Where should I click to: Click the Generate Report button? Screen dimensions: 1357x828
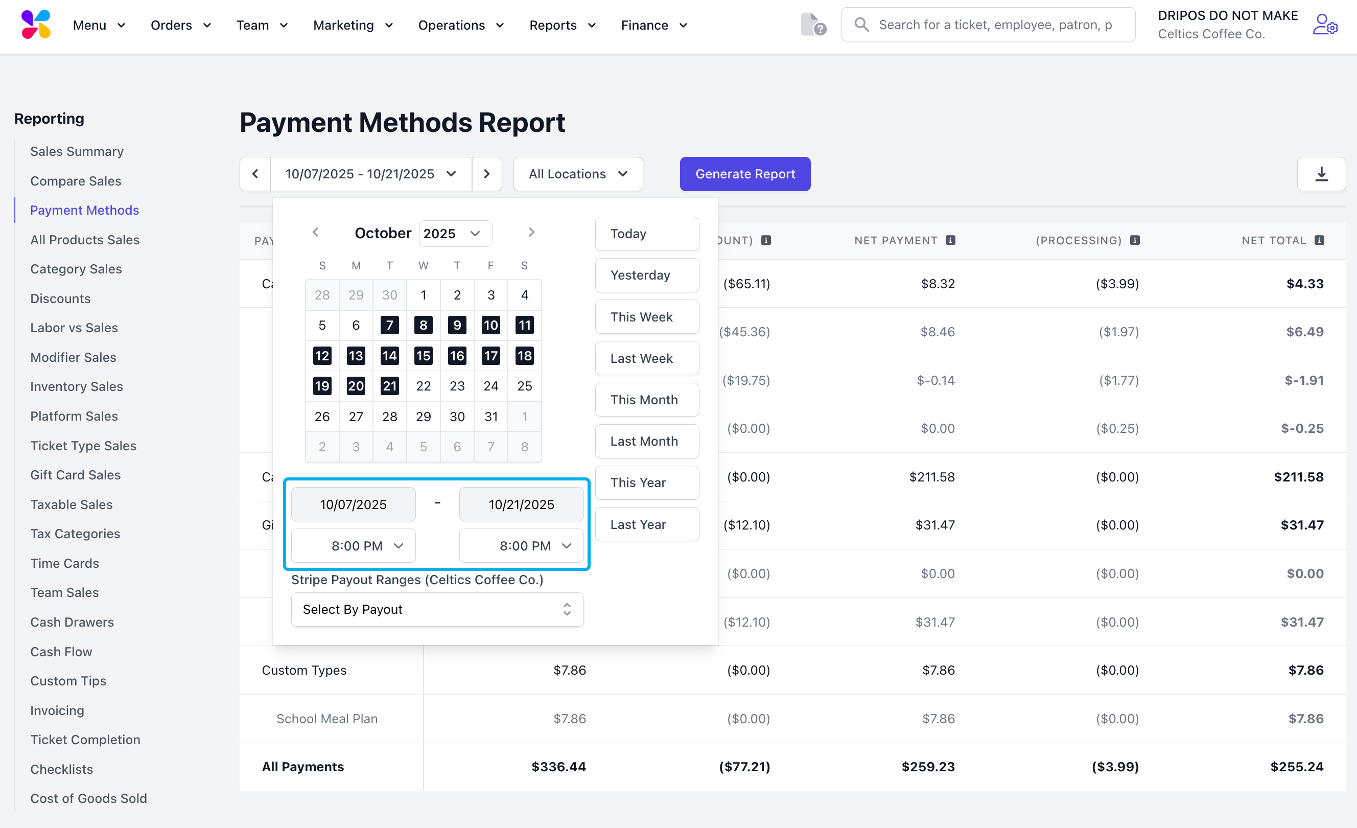(744, 174)
